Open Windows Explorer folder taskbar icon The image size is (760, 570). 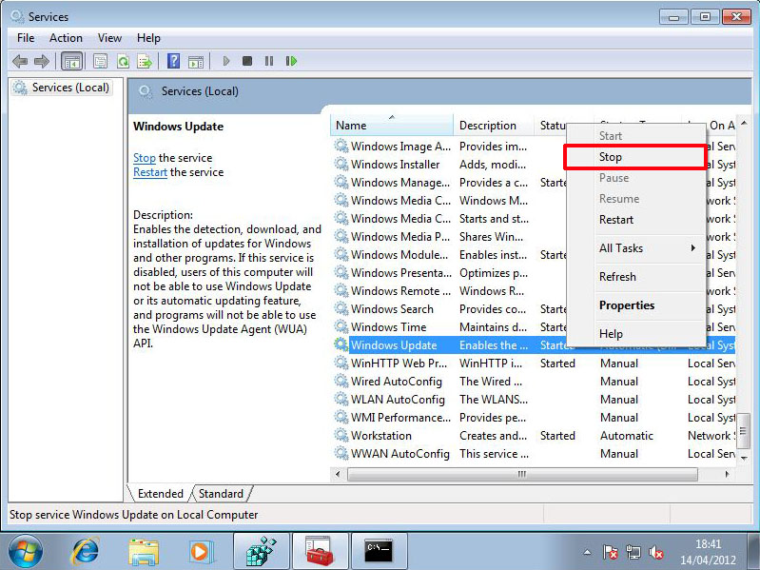click(x=144, y=552)
